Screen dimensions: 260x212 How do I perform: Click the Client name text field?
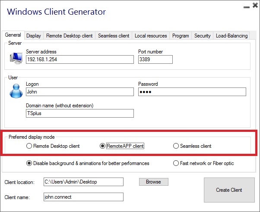(83, 197)
